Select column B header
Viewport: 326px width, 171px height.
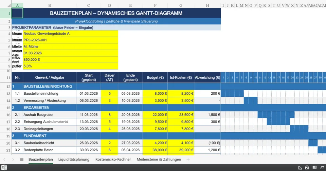[x=50, y=6]
